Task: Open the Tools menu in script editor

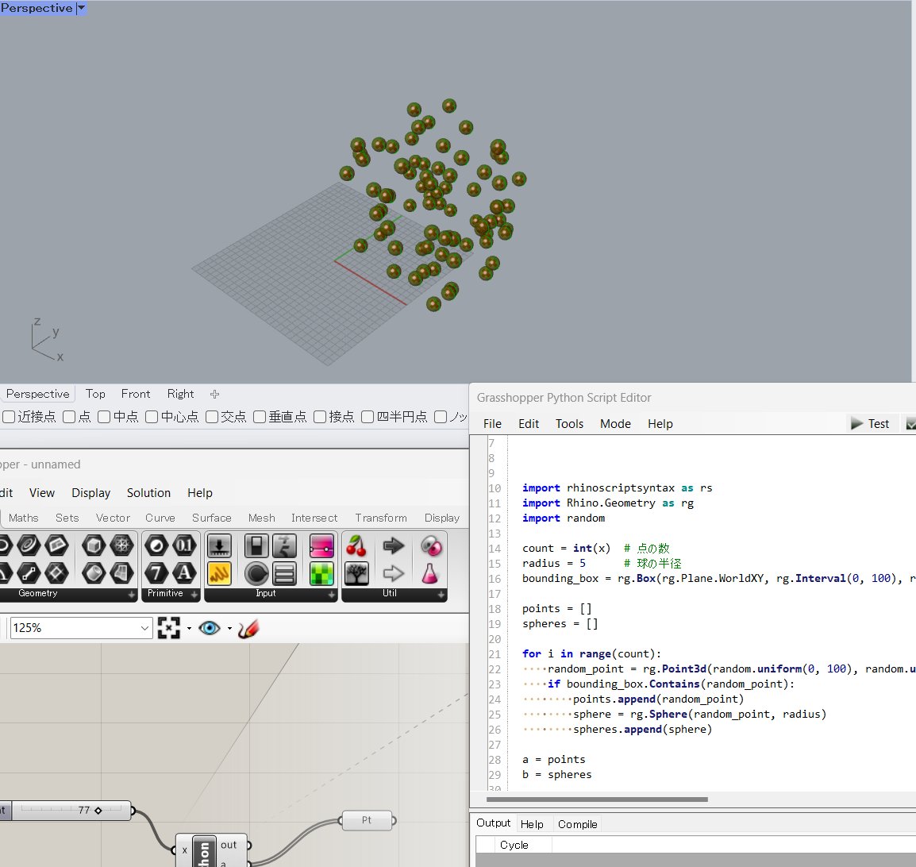Action: point(569,423)
